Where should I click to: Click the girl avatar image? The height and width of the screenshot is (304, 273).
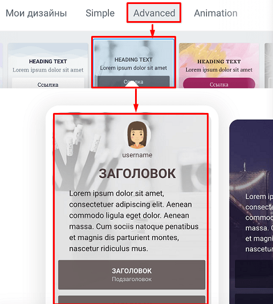point(137,135)
